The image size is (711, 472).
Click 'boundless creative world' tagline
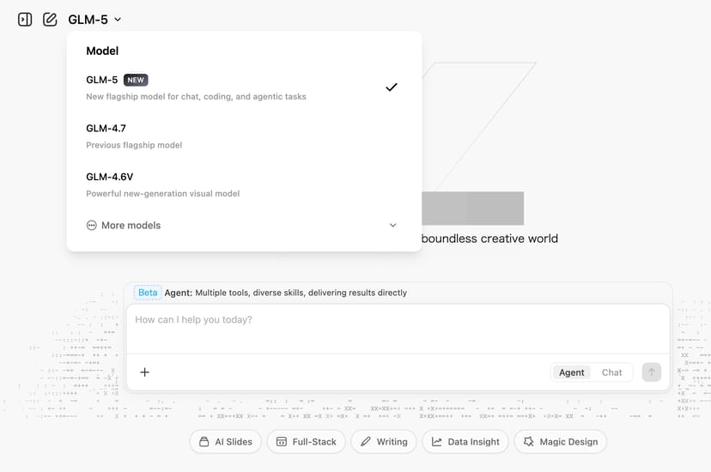click(x=489, y=239)
